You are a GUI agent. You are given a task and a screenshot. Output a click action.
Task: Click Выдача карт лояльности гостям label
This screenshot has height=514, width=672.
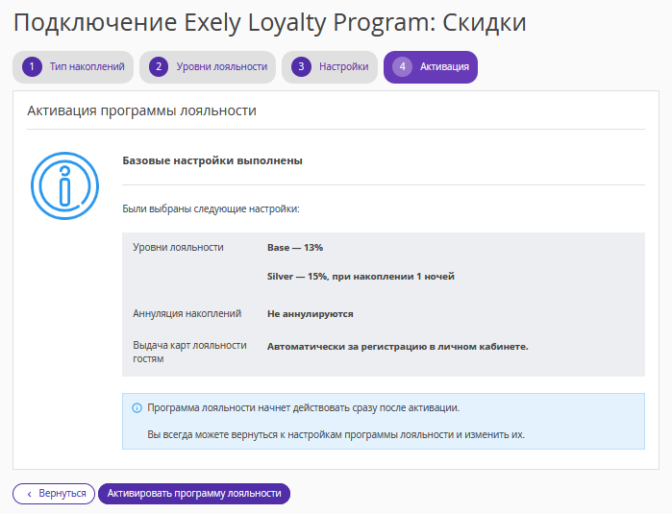tap(189, 352)
